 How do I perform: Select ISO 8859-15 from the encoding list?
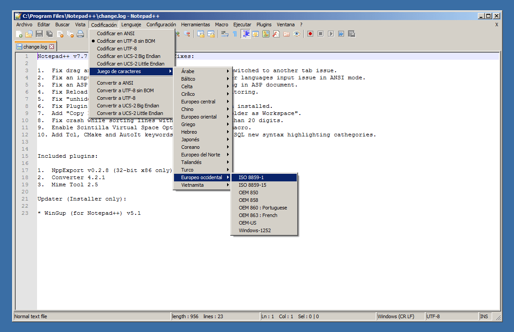click(253, 185)
